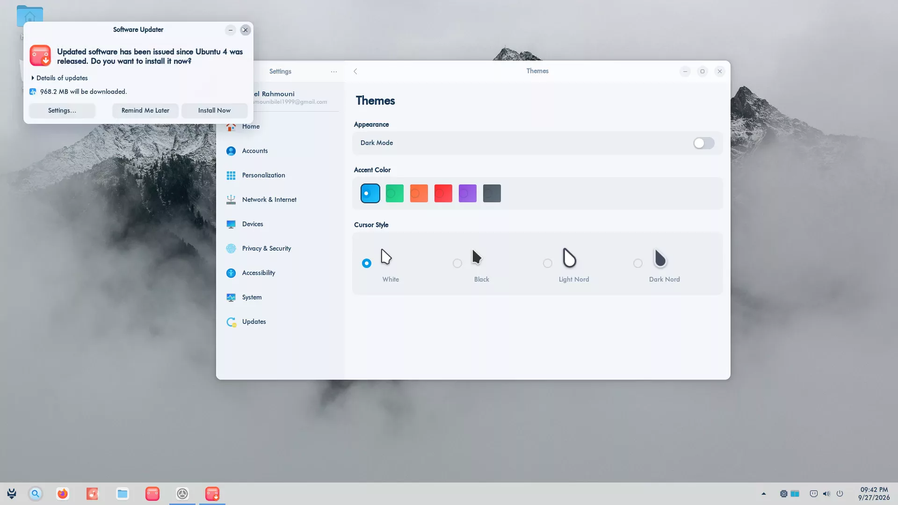The image size is (898, 505).
Task: Open the volume tray icon
Action: click(x=826, y=494)
